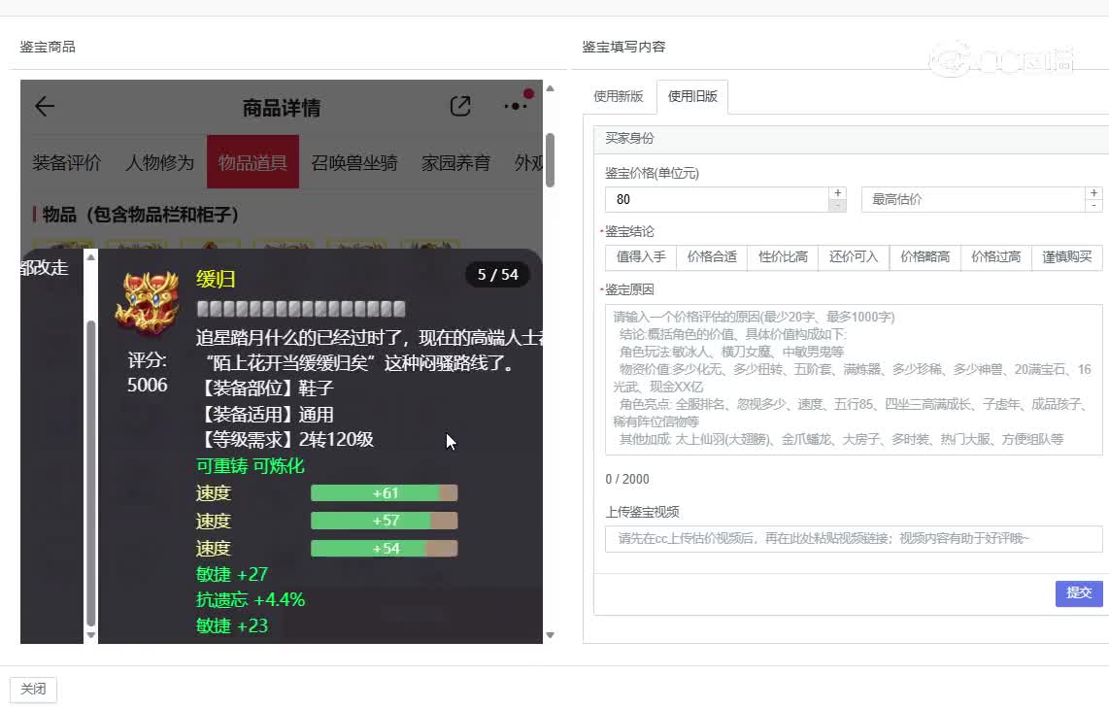This screenshot has height=709, width=1109.
Task: Choose 价格合适 as appraisal conclusion
Action: [712, 257]
